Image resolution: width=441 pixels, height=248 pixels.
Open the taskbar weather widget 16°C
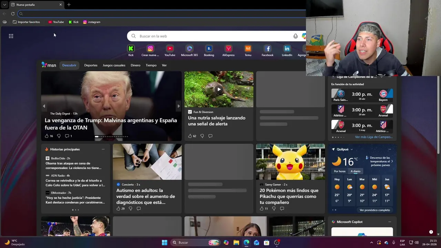coord(15,242)
